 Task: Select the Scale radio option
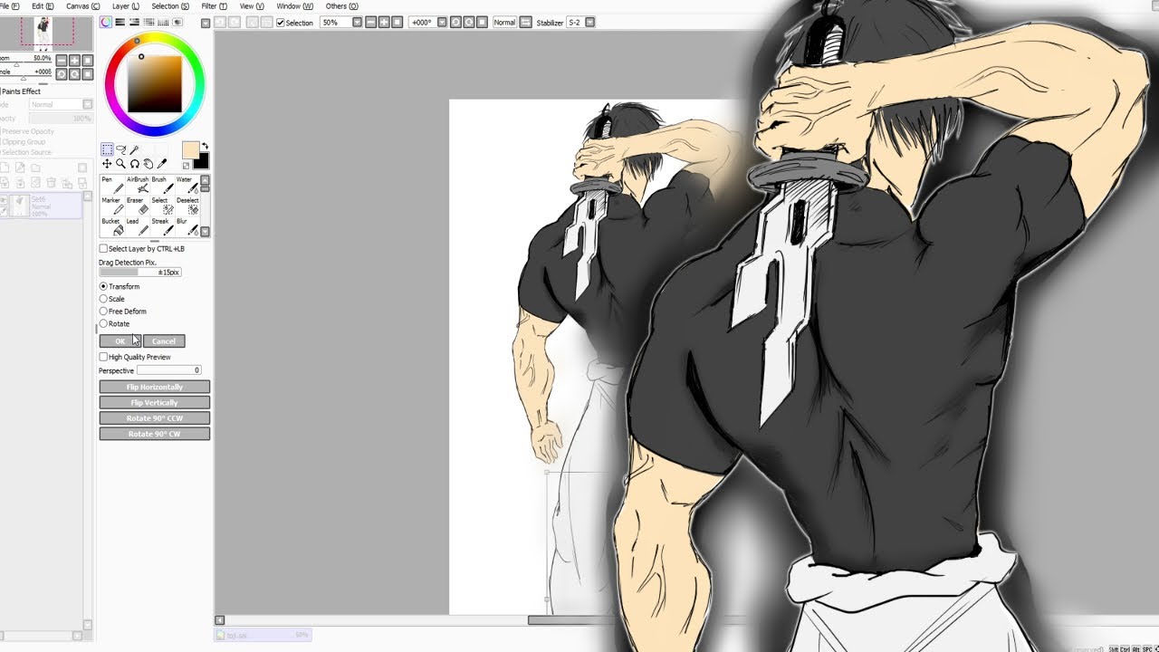click(103, 299)
